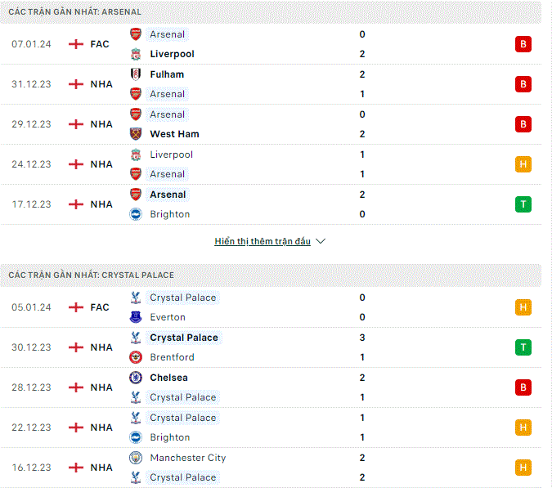Click the England flag on 07.01.24 row

coord(76,44)
